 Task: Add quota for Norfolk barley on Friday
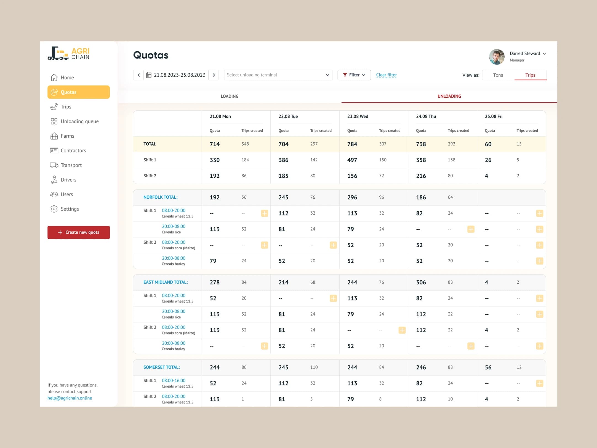(540, 261)
